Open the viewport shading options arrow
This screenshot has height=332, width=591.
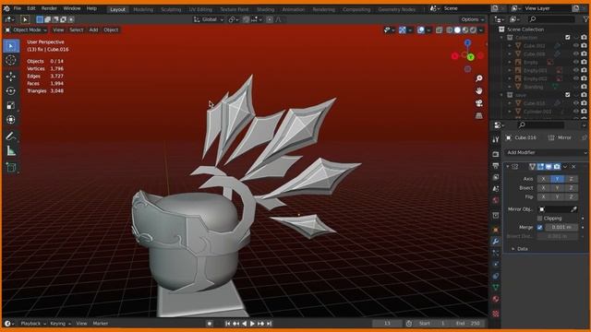[481, 30]
